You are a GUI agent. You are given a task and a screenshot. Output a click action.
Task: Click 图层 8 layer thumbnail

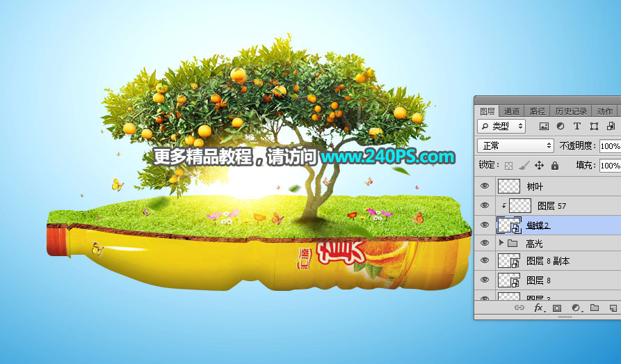click(x=508, y=280)
